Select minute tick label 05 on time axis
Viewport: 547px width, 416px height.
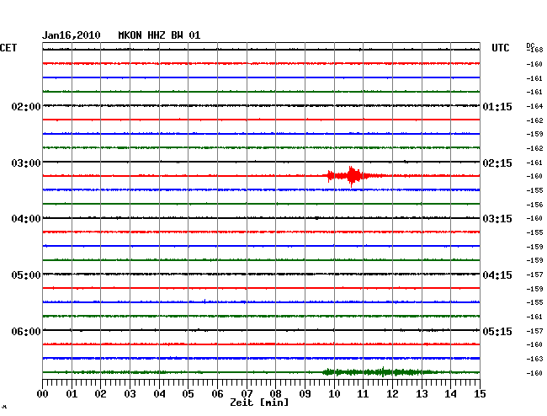pyautogui.click(x=188, y=393)
